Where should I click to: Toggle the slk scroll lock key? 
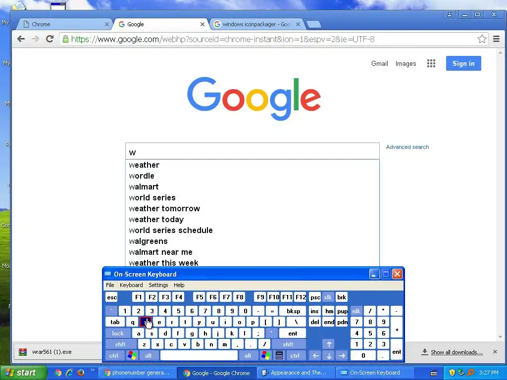coord(328,297)
